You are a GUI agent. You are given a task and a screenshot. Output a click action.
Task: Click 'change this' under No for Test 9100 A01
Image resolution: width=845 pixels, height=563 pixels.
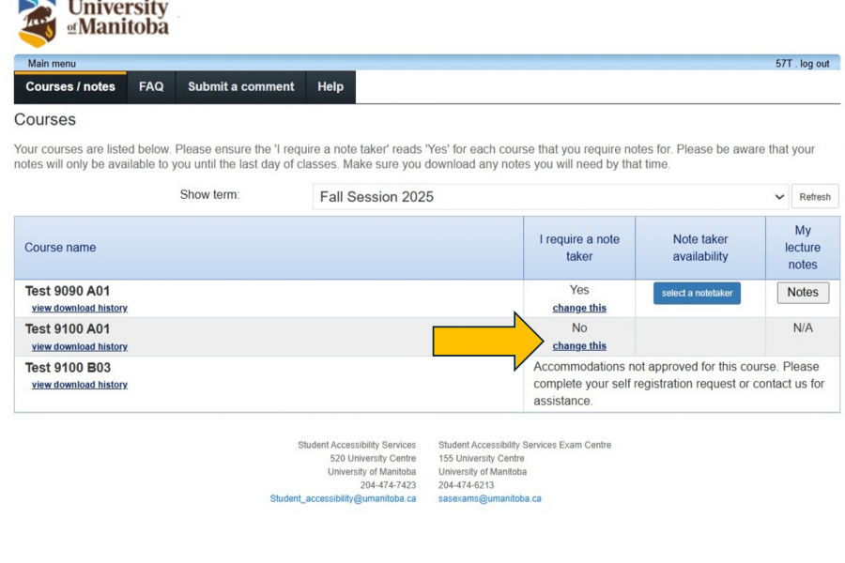(579, 346)
